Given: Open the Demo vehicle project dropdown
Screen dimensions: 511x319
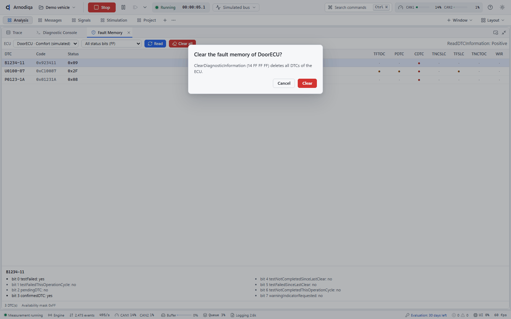Looking at the screenshot, I should pos(57,7).
